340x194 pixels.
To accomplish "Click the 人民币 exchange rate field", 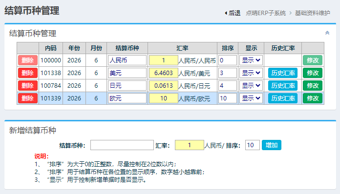I will point(164,60).
